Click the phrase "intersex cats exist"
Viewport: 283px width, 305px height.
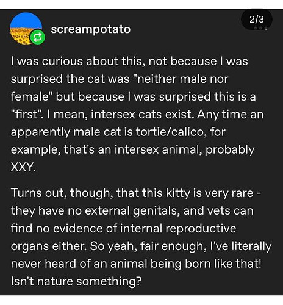(142, 114)
